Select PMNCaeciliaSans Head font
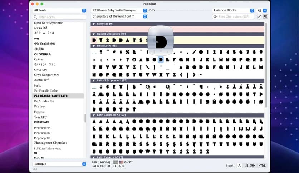 48,148
